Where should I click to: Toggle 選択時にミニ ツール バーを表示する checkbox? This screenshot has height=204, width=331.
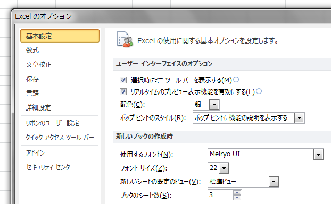click(x=123, y=80)
